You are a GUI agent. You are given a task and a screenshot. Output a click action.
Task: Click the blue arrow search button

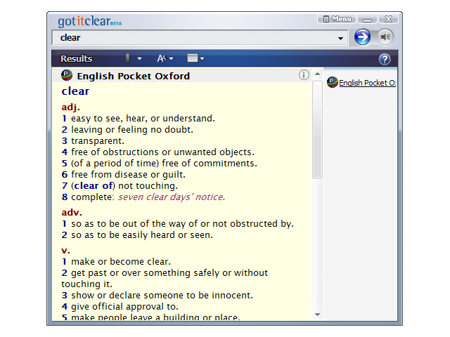coord(362,37)
